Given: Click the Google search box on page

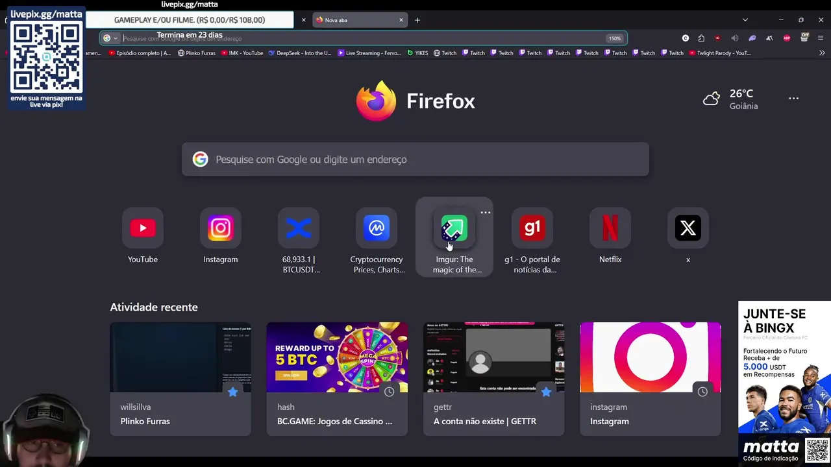Looking at the screenshot, I should tap(415, 159).
